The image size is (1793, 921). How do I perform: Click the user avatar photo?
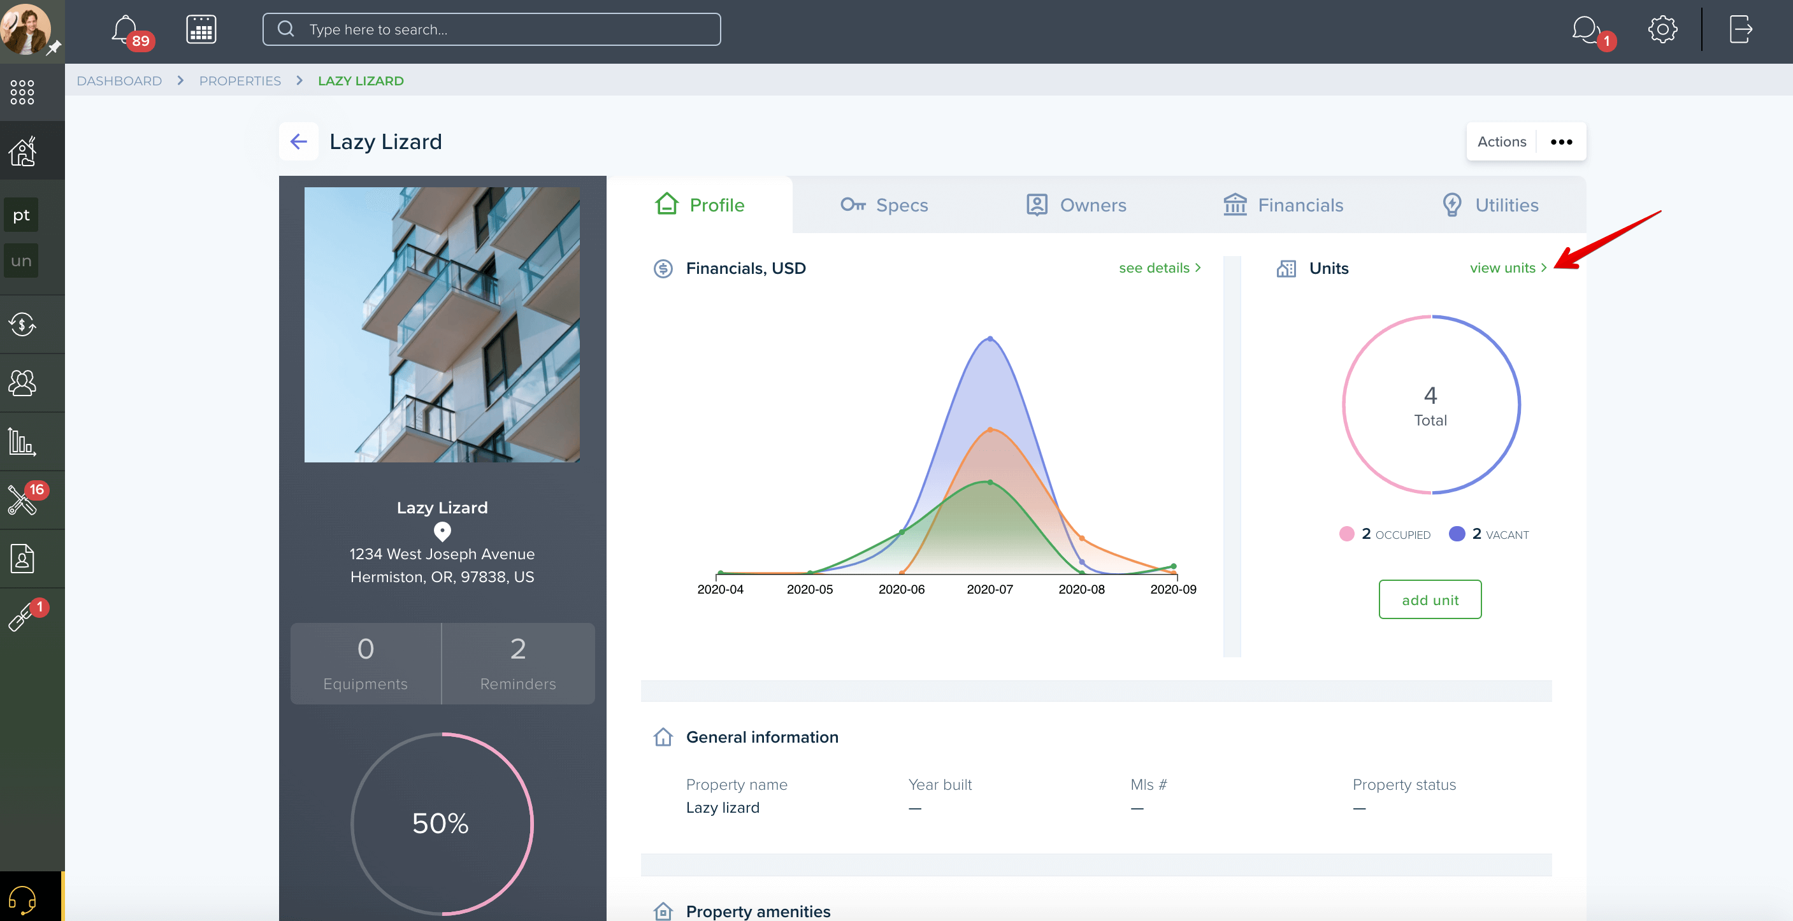point(25,29)
